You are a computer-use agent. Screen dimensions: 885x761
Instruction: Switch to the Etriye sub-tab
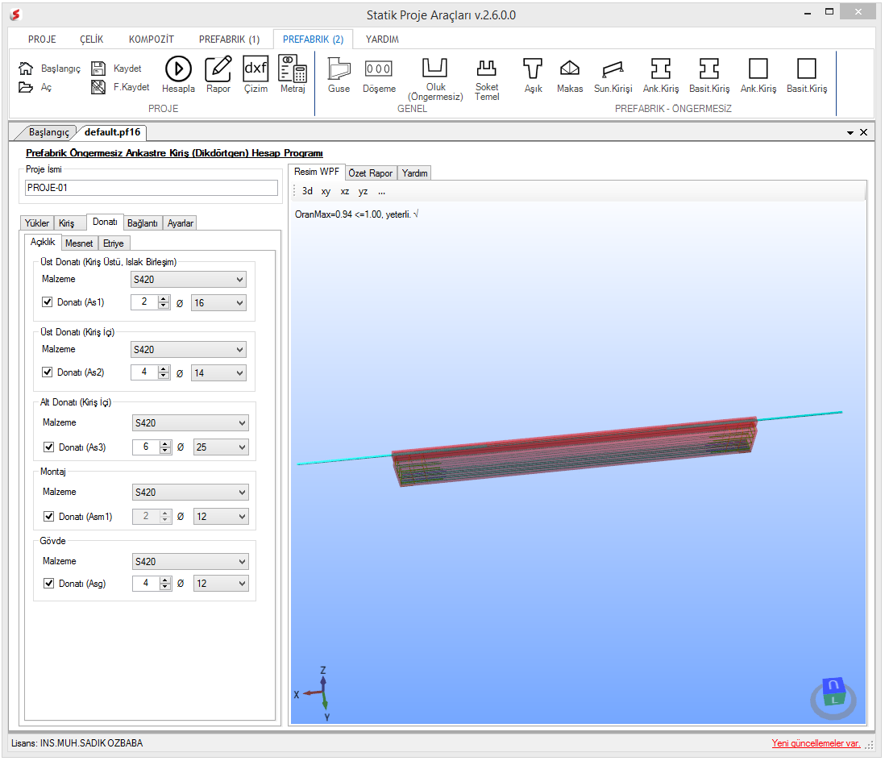114,243
